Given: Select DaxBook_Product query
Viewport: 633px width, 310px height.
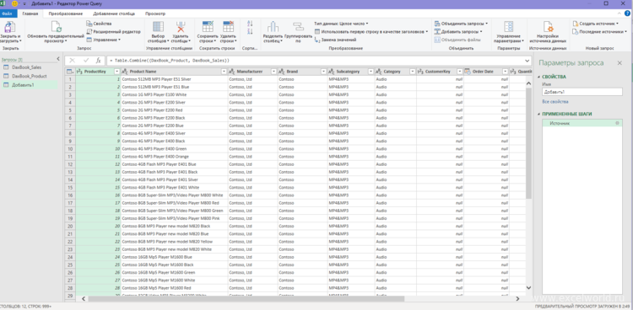Looking at the screenshot, I should tap(29, 76).
